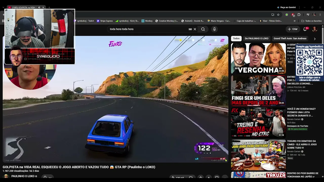
Task: Open Renato Cariani channel under HOMEM RAIZ video
Action: tap(293, 119)
